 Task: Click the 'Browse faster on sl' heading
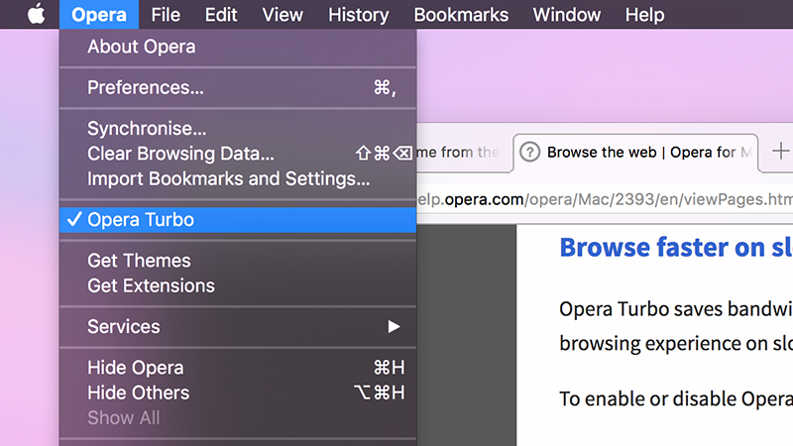coord(676,248)
